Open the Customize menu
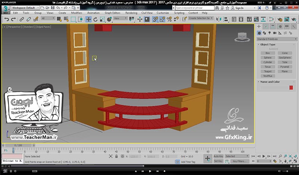The height and width of the screenshot is (175, 299). [163, 13]
